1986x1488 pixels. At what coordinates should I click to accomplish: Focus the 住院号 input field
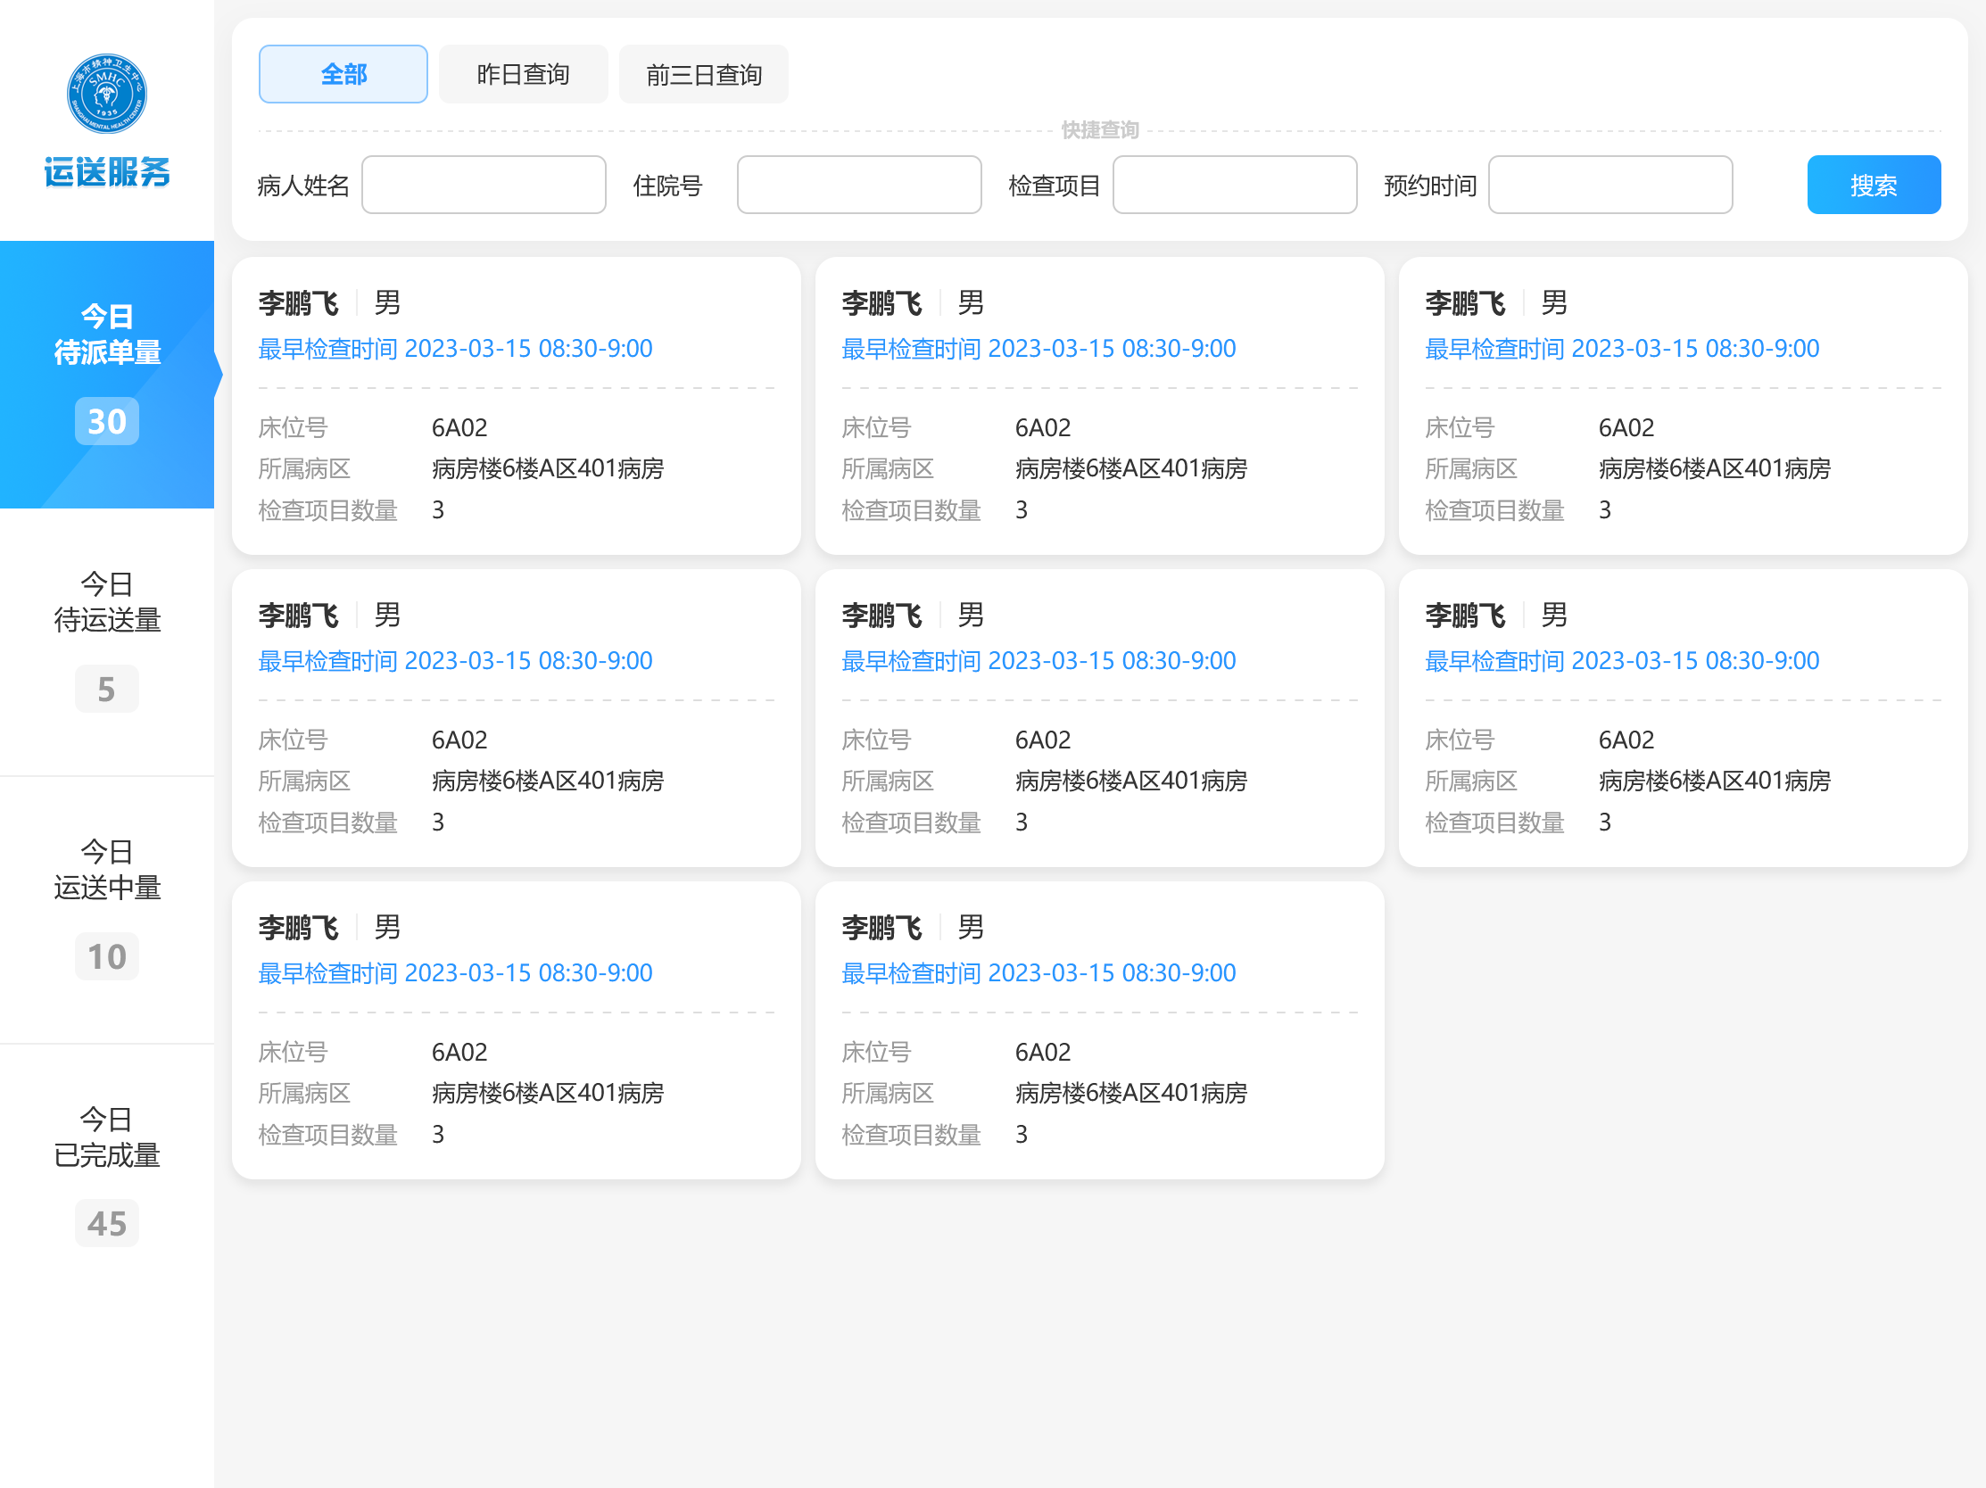859,185
